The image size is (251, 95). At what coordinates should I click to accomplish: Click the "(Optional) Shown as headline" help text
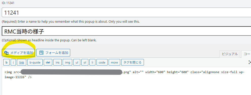(49, 40)
